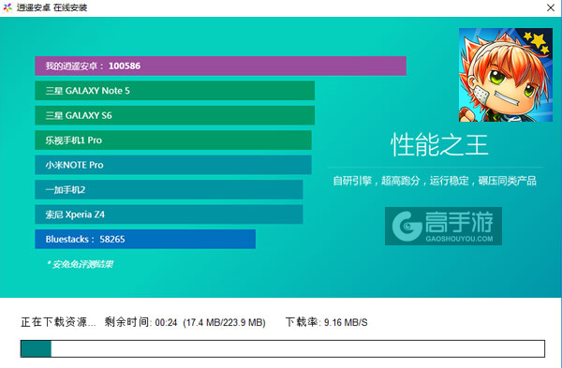
Task: Click the filled part of download progress bar
Action: click(x=36, y=348)
